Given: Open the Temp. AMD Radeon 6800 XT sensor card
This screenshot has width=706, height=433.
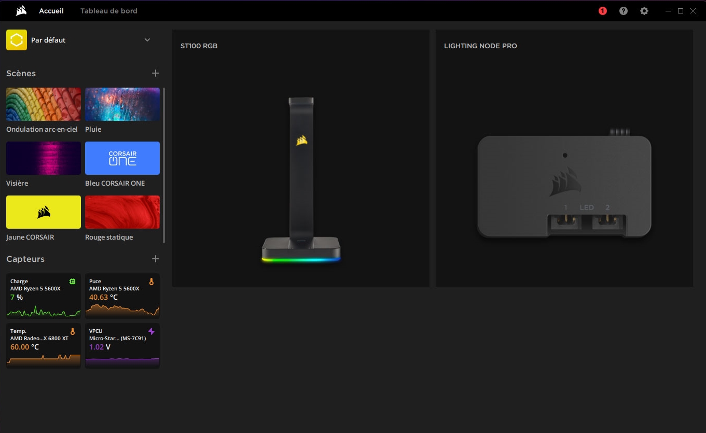Looking at the screenshot, I should click(44, 346).
